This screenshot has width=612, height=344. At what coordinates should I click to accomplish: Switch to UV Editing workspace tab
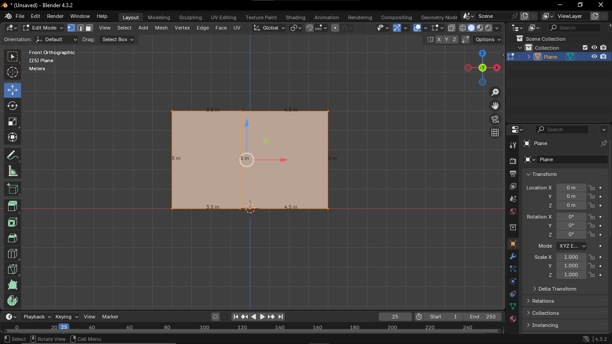224,17
